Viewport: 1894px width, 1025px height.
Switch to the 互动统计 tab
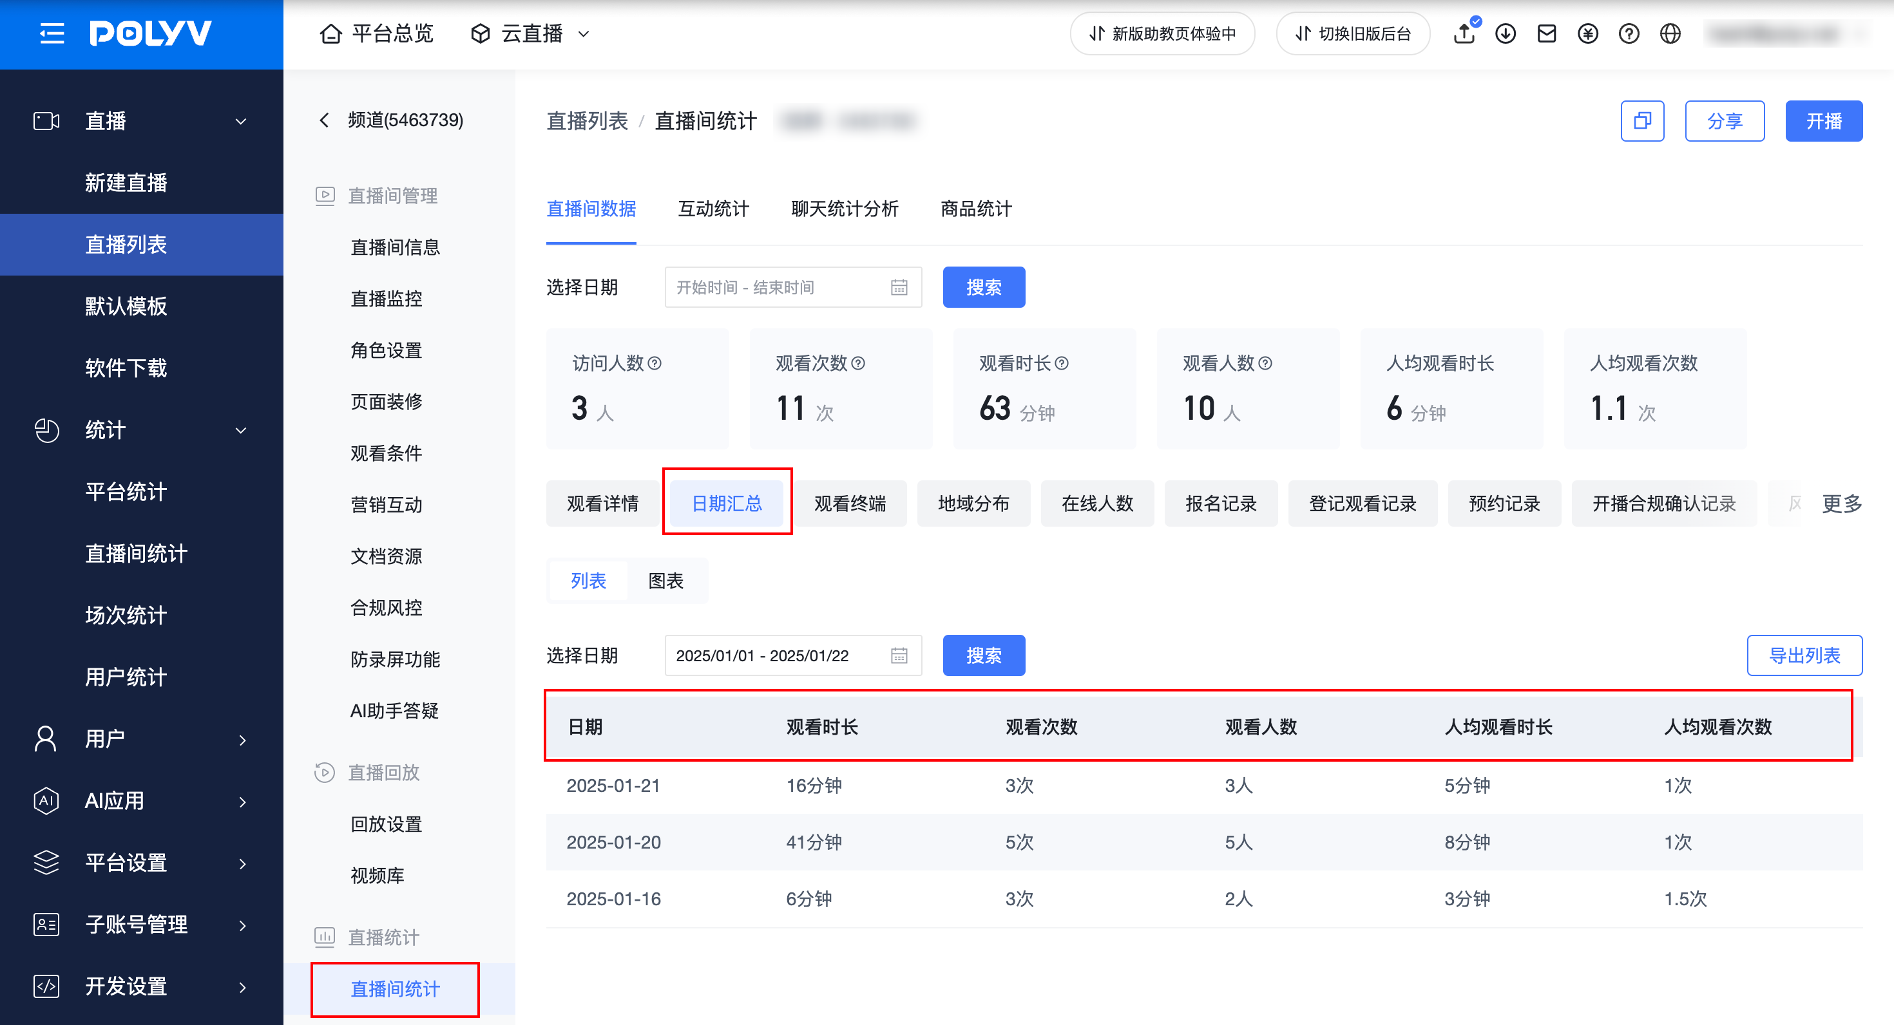point(713,209)
